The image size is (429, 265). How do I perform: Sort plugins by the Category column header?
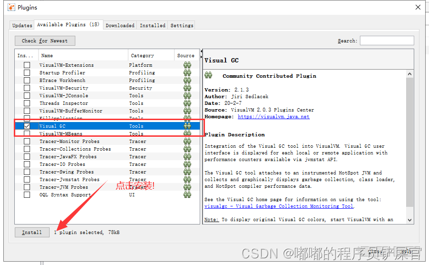(x=151, y=55)
